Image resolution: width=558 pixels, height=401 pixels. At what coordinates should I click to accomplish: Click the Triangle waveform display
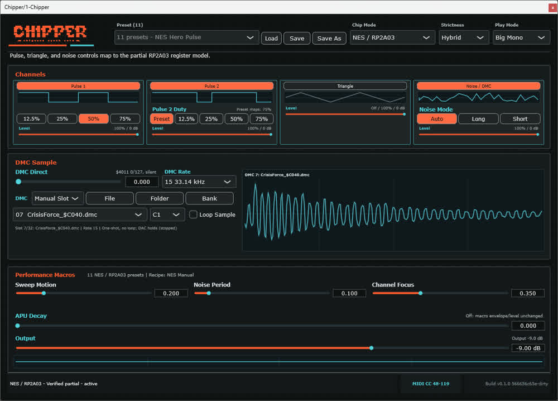345,97
